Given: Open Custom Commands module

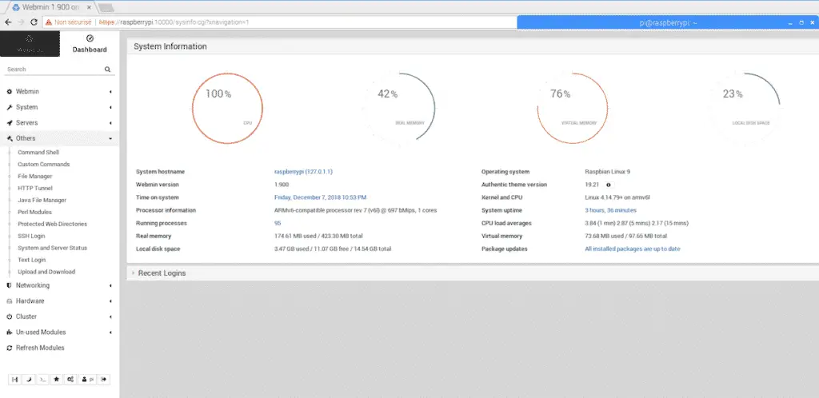Looking at the screenshot, I should [43, 165].
